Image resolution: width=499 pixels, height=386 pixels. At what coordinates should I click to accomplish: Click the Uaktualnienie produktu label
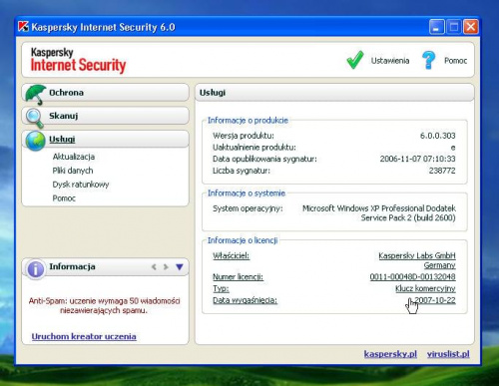pyautogui.click(x=254, y=148)
